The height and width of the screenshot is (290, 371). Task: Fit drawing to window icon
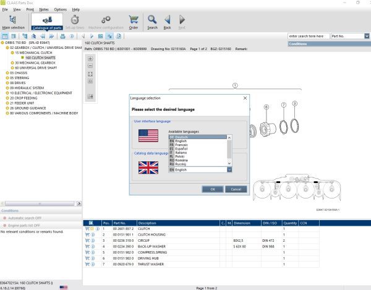(x=90, y=74)
